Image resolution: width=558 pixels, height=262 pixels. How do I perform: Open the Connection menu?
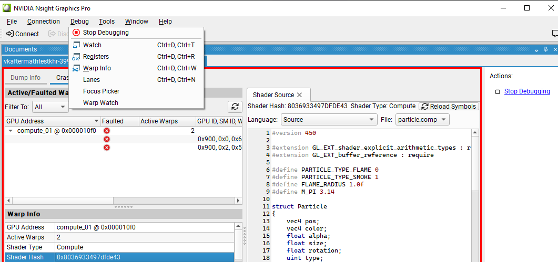pos(44,22)
